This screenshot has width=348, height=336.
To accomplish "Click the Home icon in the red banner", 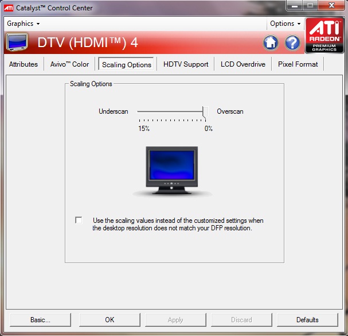I will [x=271, y=43].
